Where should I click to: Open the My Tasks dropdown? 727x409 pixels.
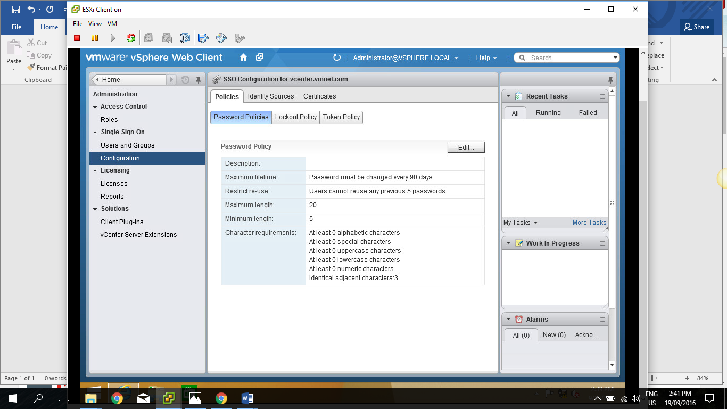point(521,223)
